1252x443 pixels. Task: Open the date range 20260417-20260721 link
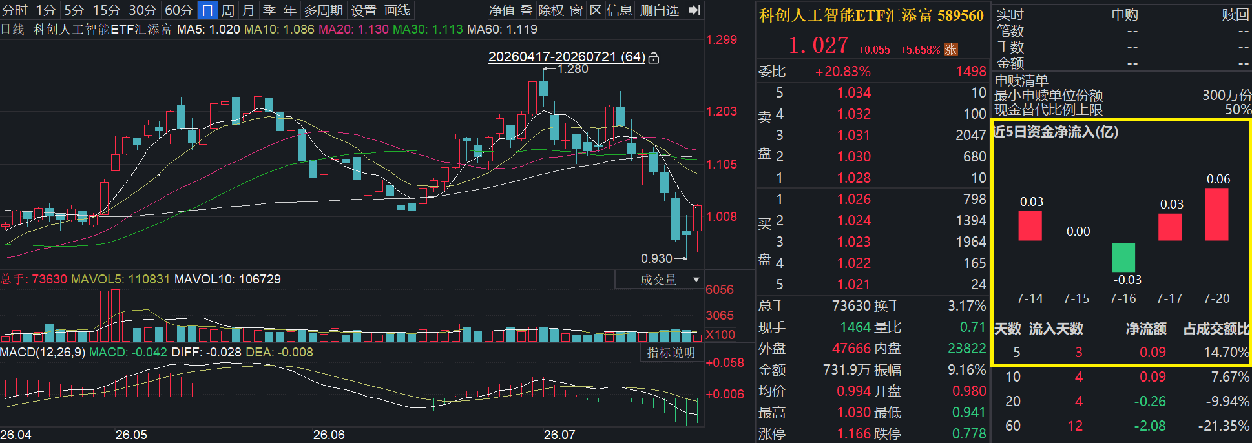pyautogui.click(x=567, y=57)
